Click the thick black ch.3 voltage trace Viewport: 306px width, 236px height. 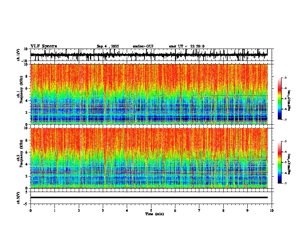click(x=149, y=197)
